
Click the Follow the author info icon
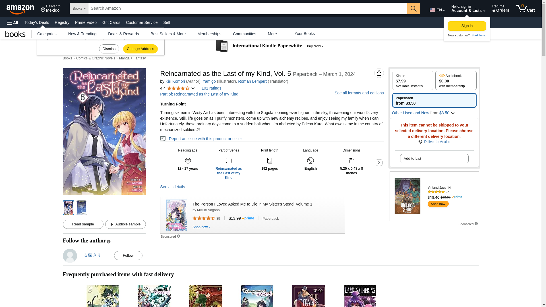click(109, 242)
